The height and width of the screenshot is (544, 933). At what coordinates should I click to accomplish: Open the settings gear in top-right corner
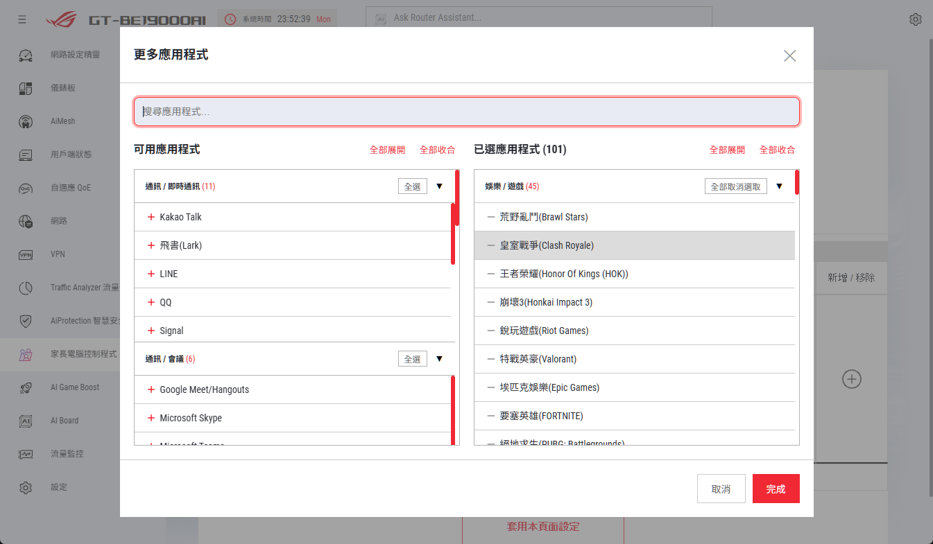click(x=916, y=19)
